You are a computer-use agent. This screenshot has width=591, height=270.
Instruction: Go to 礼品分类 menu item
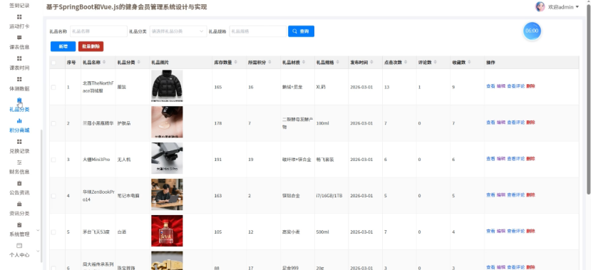tap(19, 110)
